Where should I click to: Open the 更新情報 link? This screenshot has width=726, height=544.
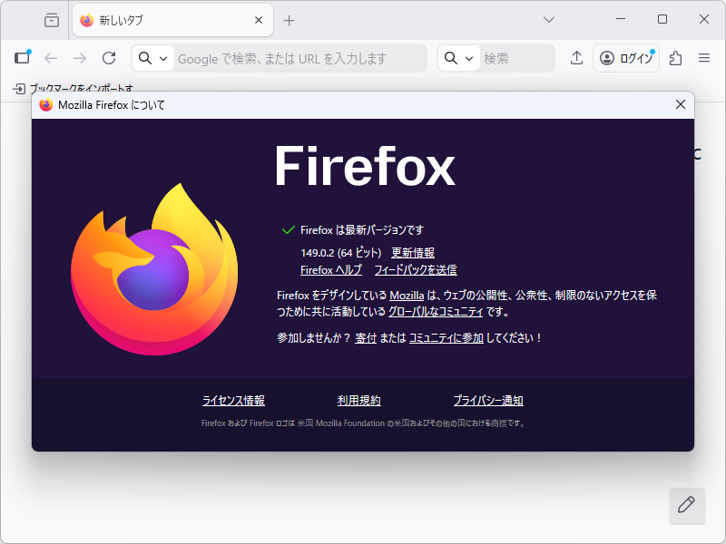click(x=413, y=252)
